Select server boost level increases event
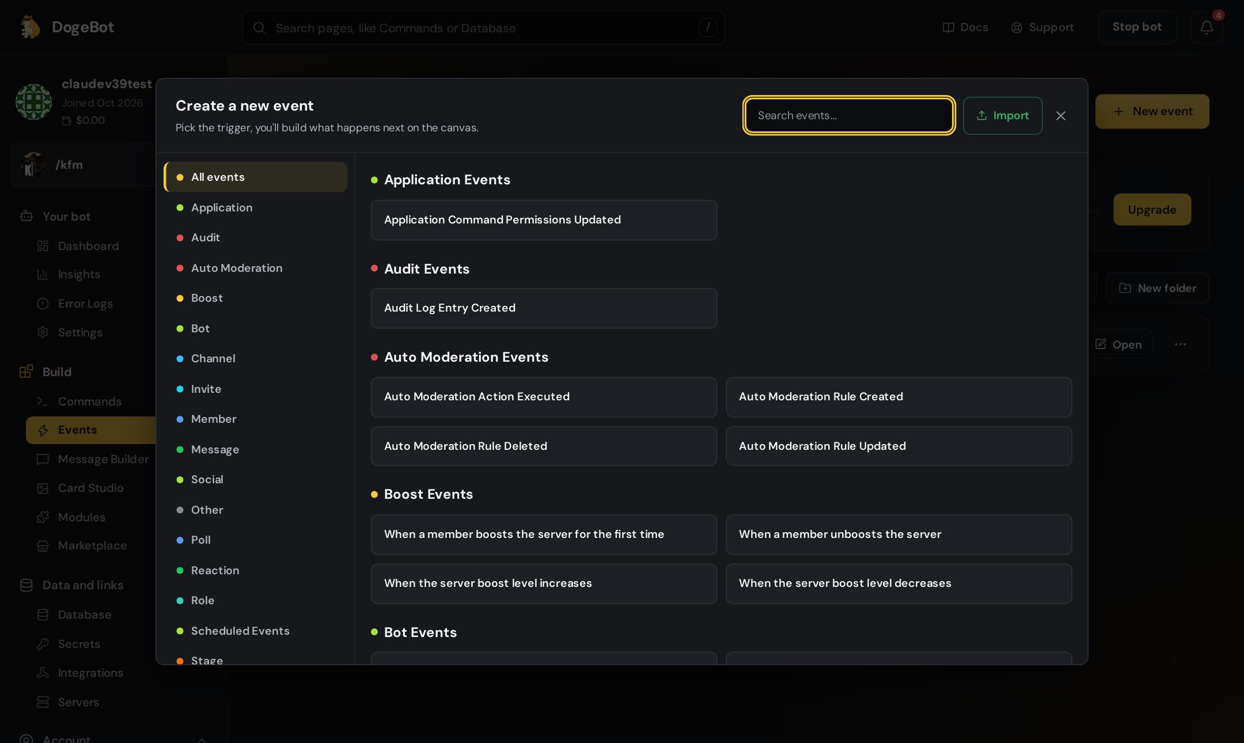 click(x=544, y=583)
